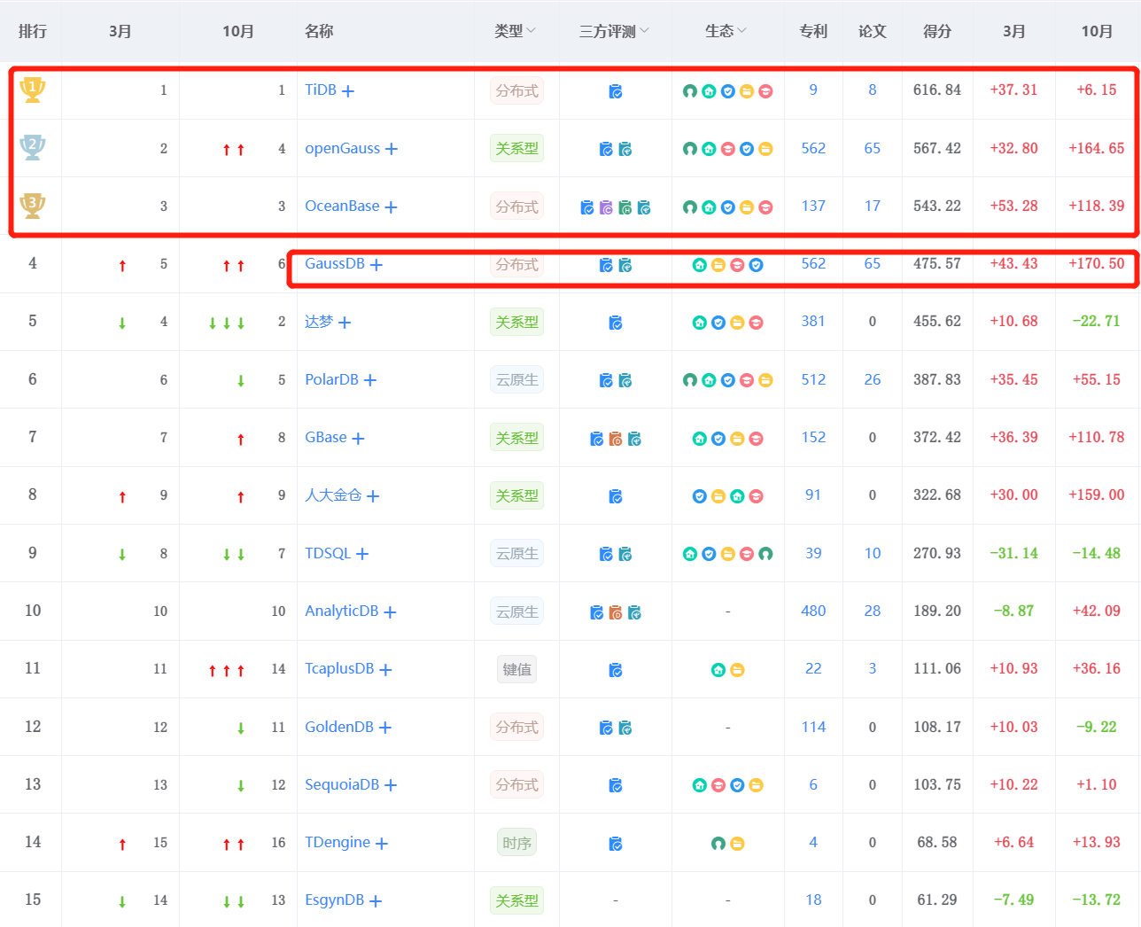Click the plus icon next to GaussDB
Image resolution: width=1141 pixels, height=927 pixels.
(x=376, y=265)
